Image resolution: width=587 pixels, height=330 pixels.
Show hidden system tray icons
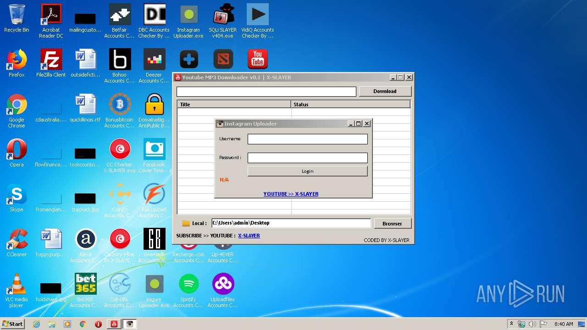pos(511,324)
